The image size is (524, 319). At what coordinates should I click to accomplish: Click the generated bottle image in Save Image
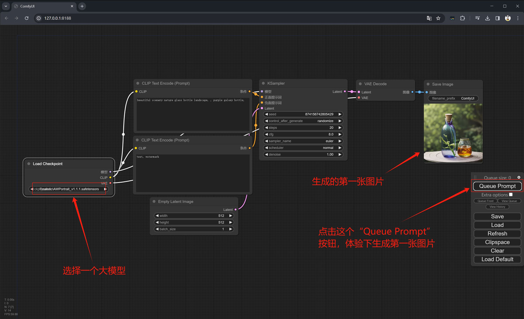[x=453, y=133]
